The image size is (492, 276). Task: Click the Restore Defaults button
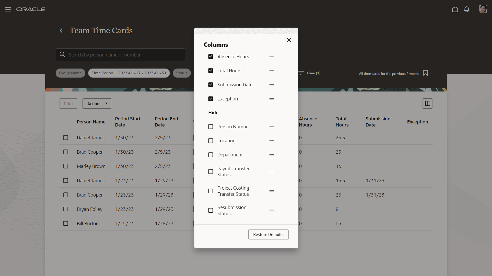click(x=268, y=234)
